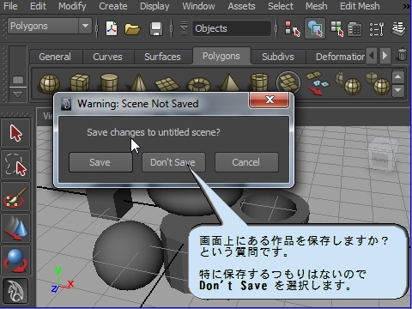Click the Objects selection mask field
The width and height of the screenshot is (412, 309).
[x=232, y=28]
